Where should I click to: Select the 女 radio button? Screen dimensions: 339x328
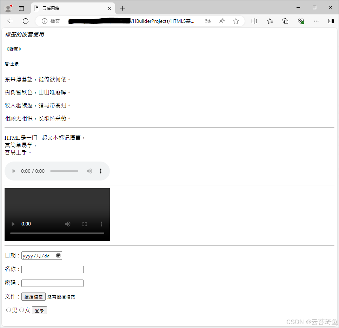22,310
